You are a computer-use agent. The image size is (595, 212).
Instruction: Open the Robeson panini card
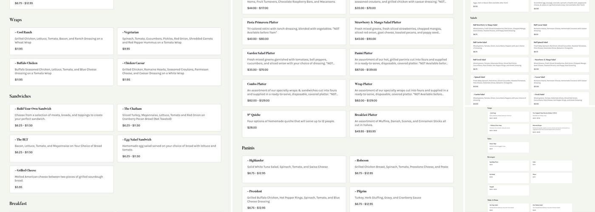coord(402,170)
